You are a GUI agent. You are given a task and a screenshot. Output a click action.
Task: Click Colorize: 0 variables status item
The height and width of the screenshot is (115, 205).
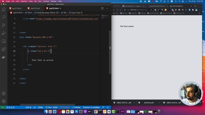pos(91,107)
